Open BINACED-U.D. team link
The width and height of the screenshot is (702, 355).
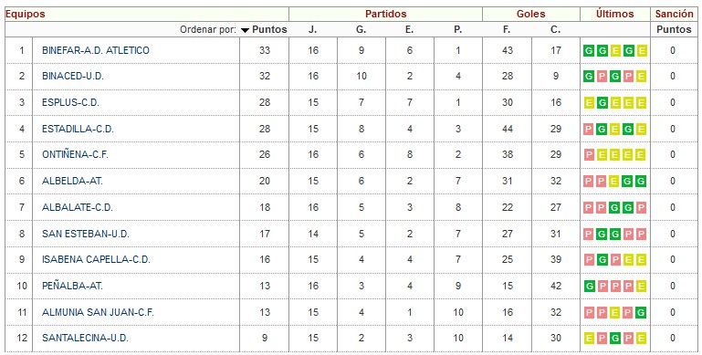pyautogui.click(x=73, y=76)
